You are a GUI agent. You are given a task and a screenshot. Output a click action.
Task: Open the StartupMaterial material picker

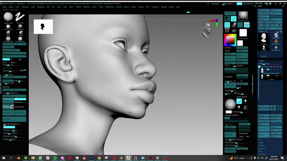(243, 15)
